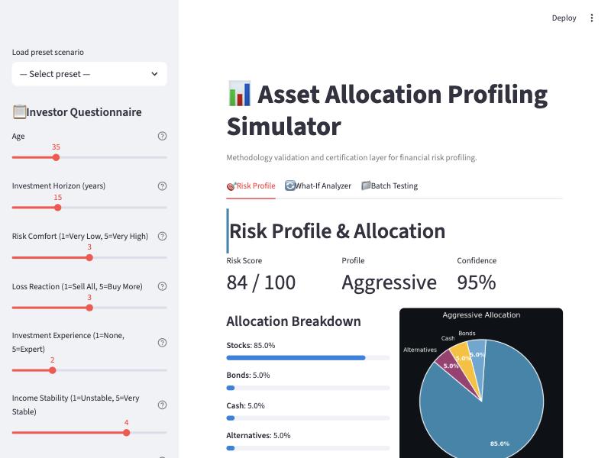Click the Alternatives allocation progress bar
611x458 pixels.
point(308,448)
